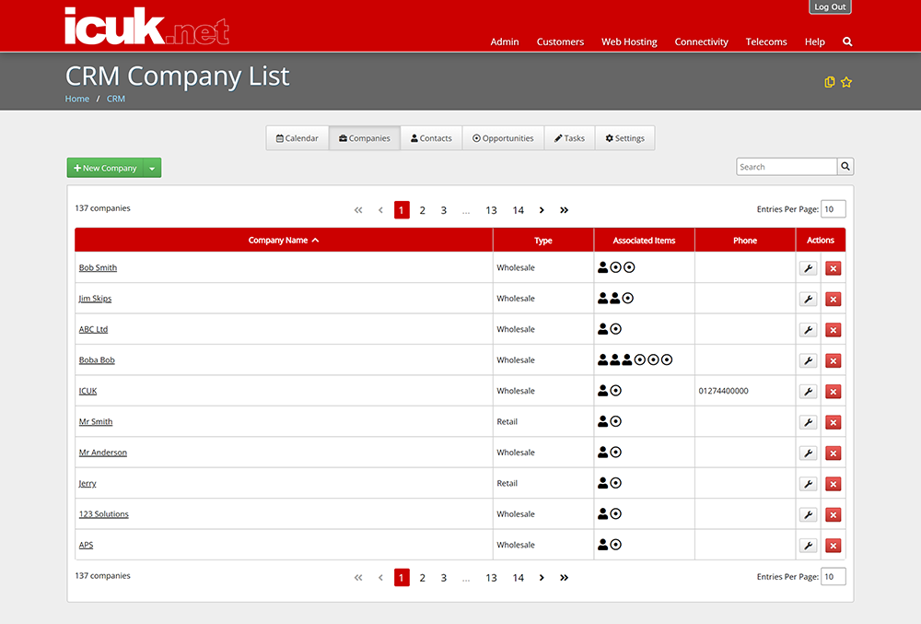Click the favourite star icon in header
This screenshot has width=921, height=624.
(845, 82)
